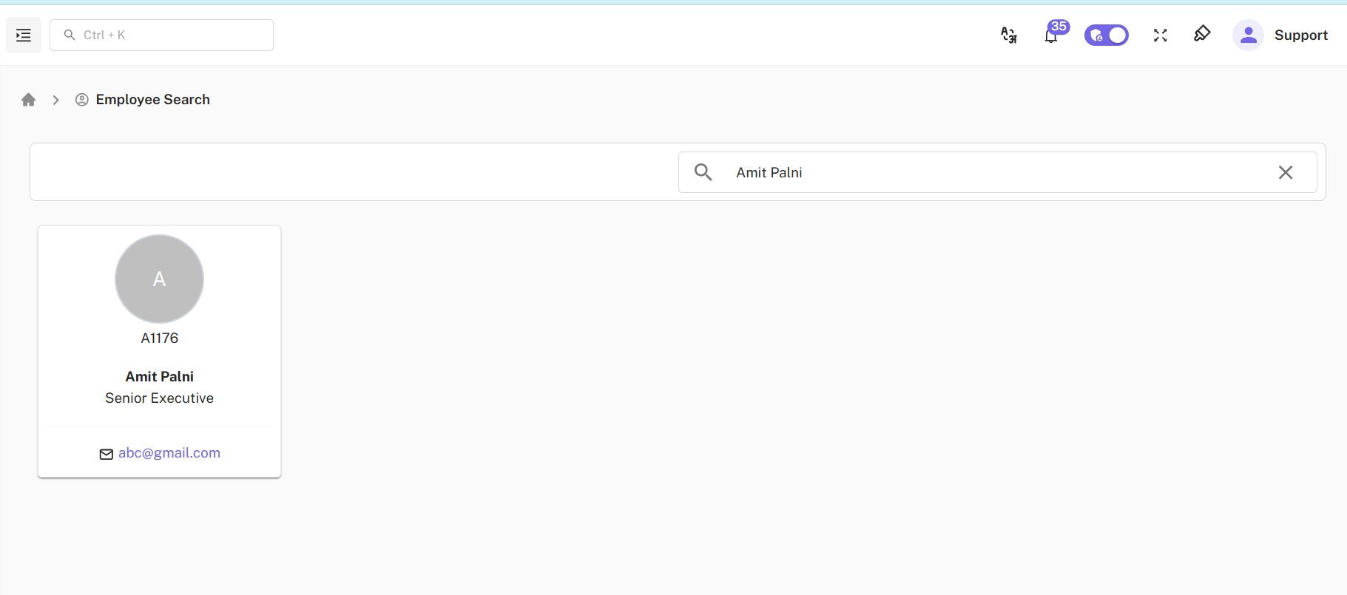The height and width of the screenshot is (595, 1347).
Task: Click the Senior Executive designation text
Action: (160, 398)
